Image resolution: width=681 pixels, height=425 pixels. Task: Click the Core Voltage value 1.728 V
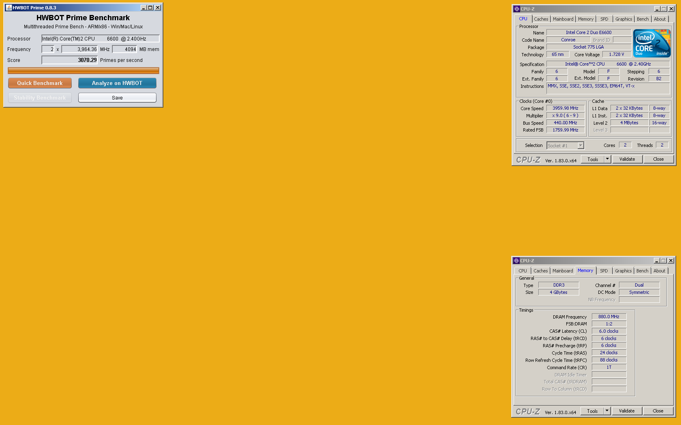point(617,54)
